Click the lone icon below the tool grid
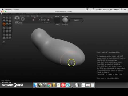This screenshot has width=128, height=96. pos(4,42)
